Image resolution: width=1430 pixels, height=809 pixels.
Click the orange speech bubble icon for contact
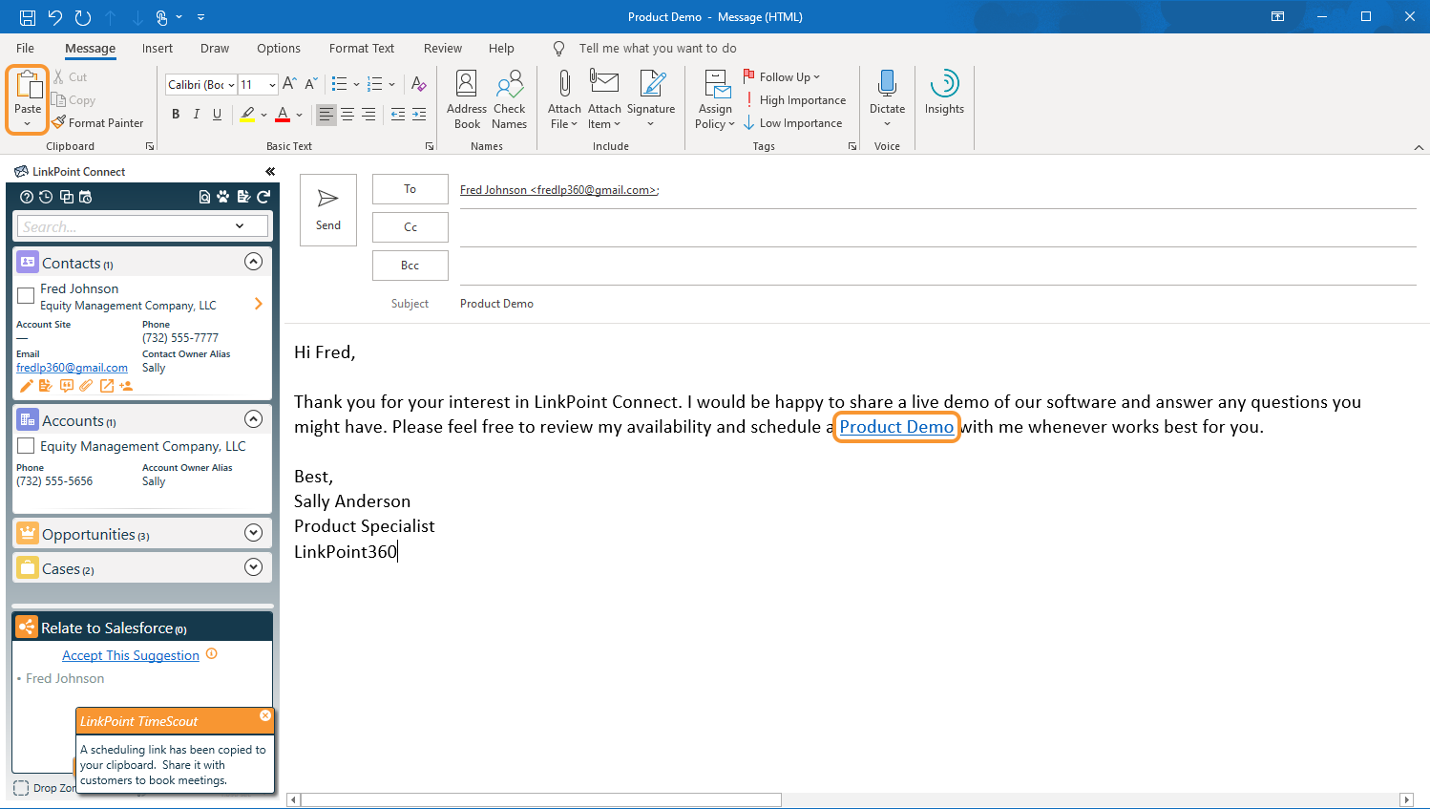[66, 386]
